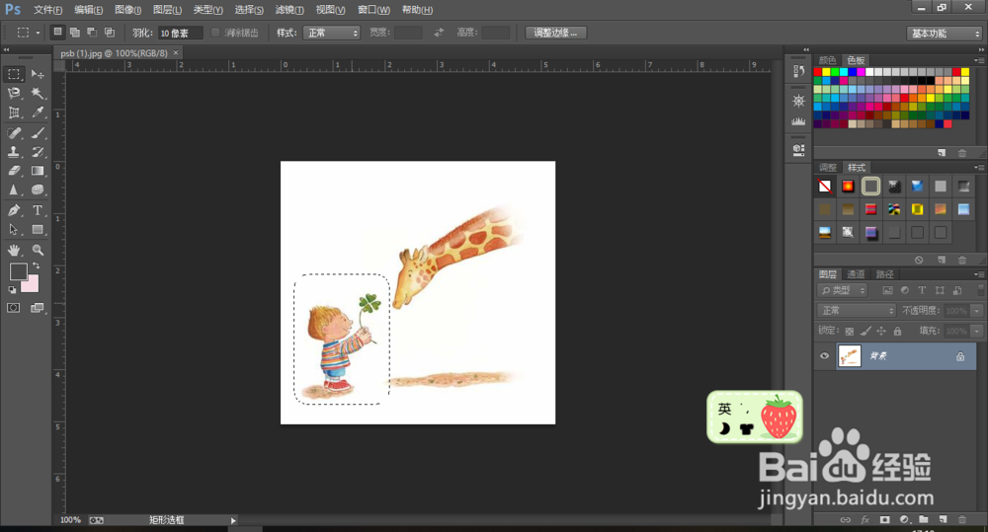Select the Rectangular Marquee tool

point(14,74)
